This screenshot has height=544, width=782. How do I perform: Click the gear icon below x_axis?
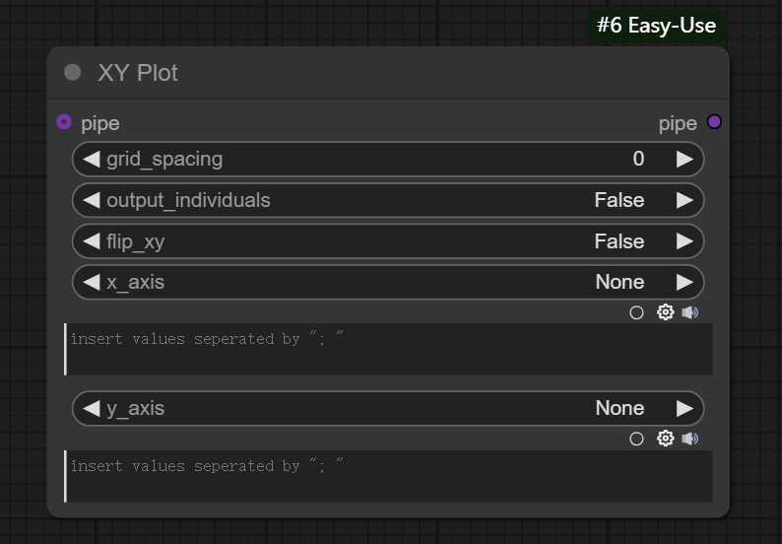click(x=665, y=312)
